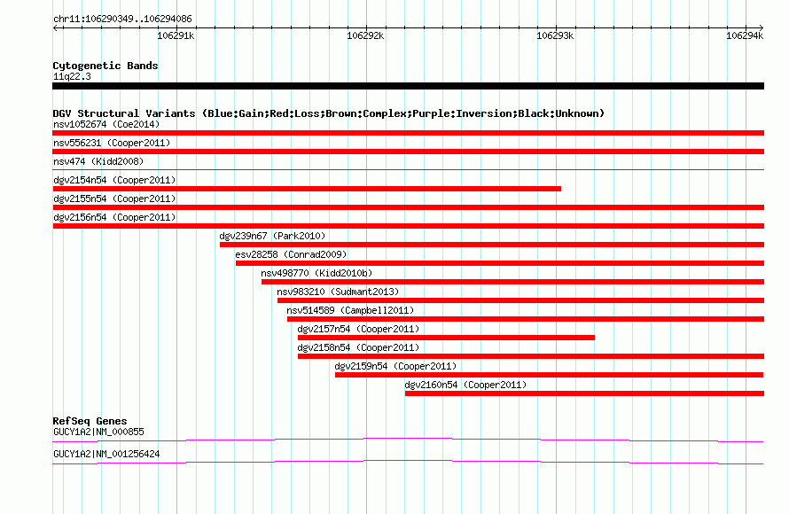The width and height of the screenshot is (789, 514).
Task: Click the red bar under dgv2155n54
Action: tap(408, 207)
